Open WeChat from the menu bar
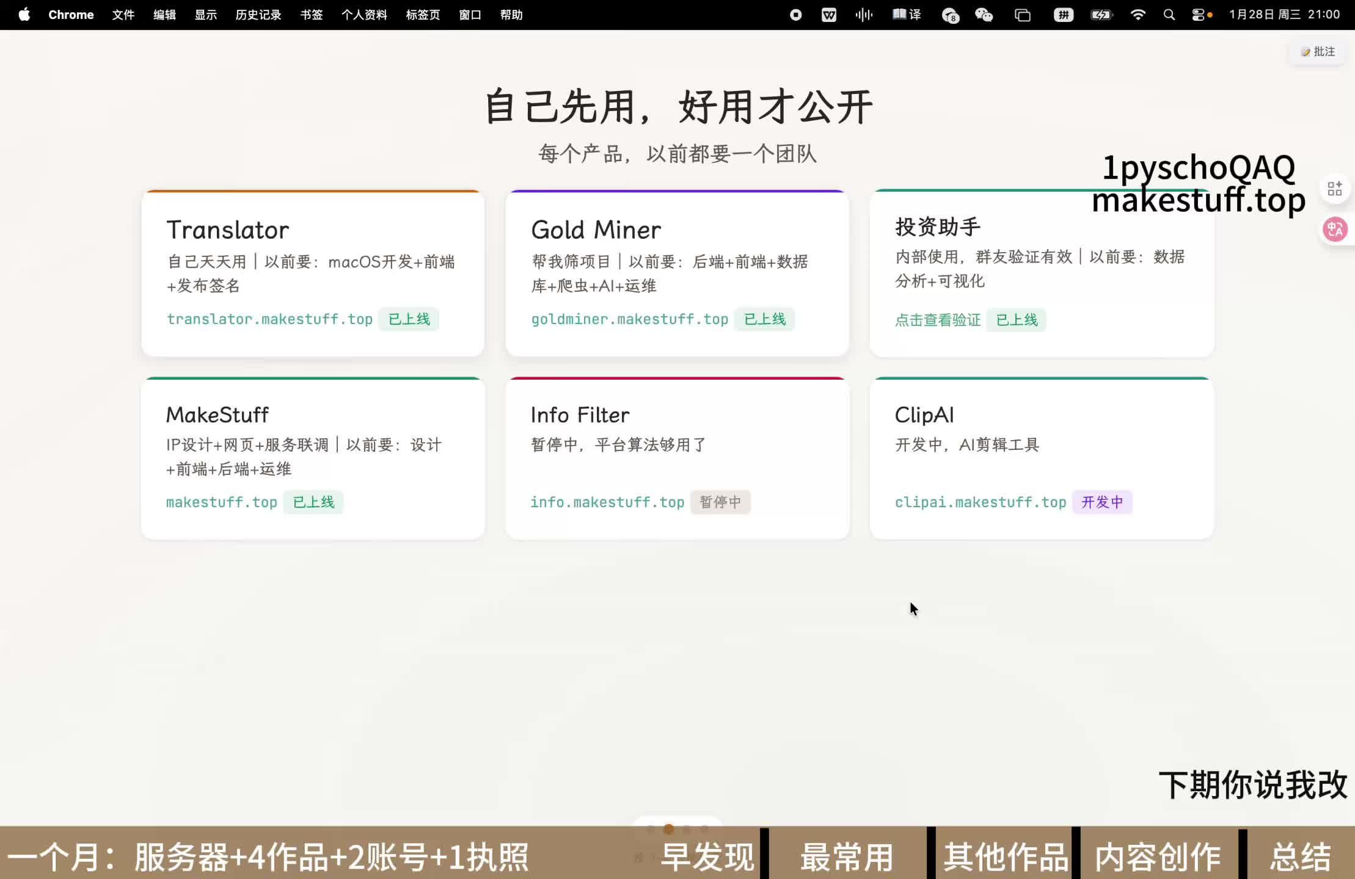The width and height of the screenshot is (1355, 879). click(984, 14)
